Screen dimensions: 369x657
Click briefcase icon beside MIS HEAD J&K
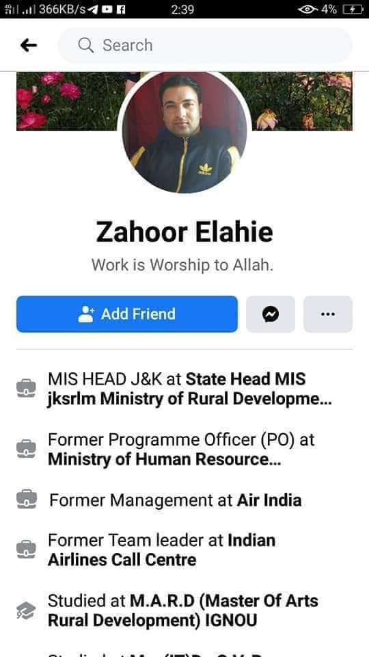pos(27,389)
